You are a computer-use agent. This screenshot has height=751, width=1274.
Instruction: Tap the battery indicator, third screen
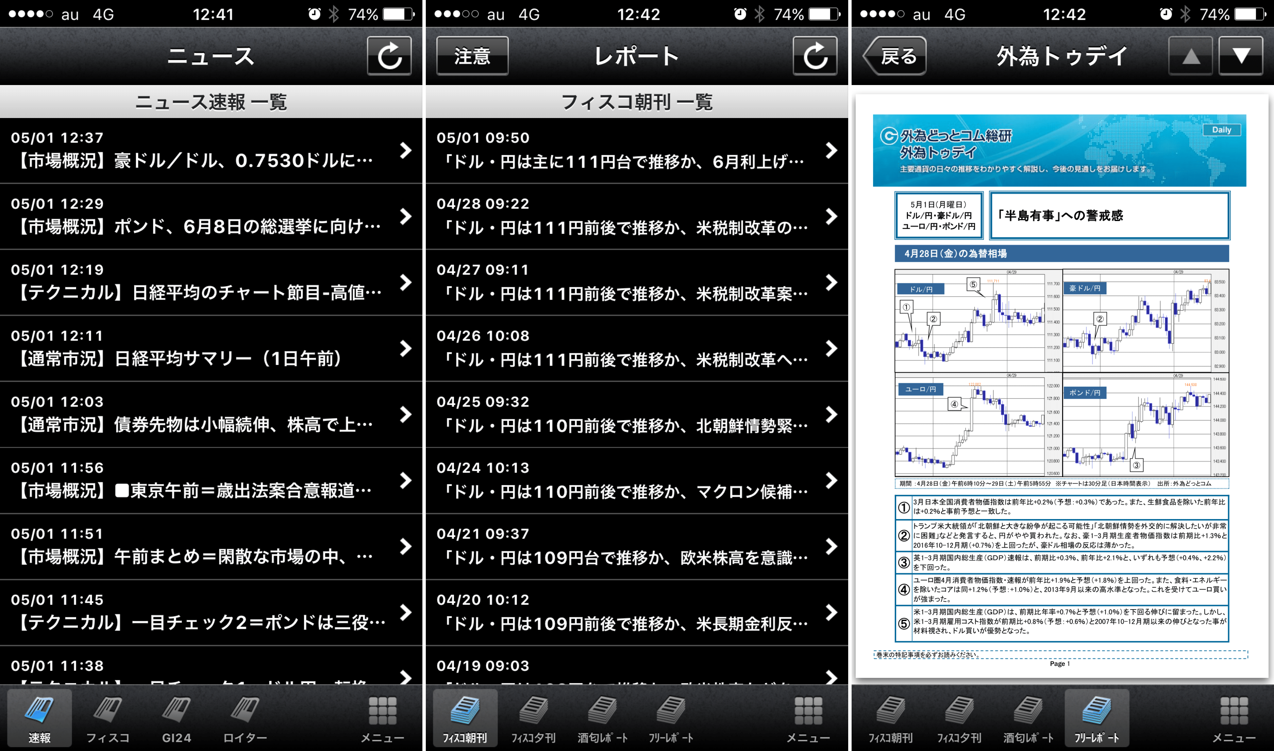1251,14
